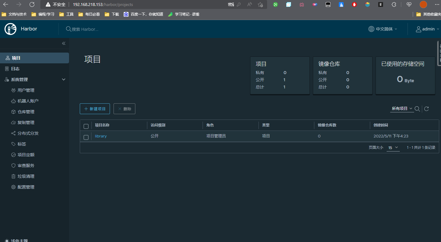This screenshot has height=242, width=441.
Task: Open 其他收藏夹 bookmarks folder
Action: (x=428, y=14)
